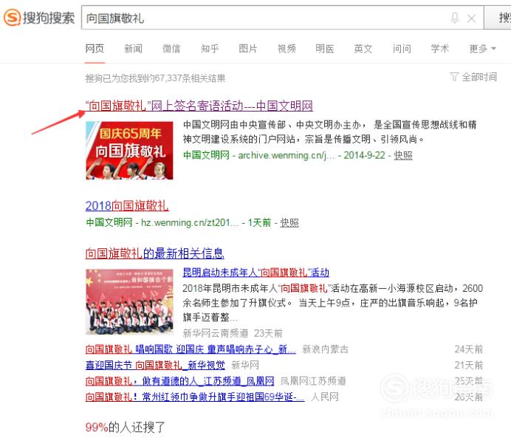Open 昆明启动未成年人"向国旗敬礼"活动 link
Viewport: 511px width, 438px height.
click(x=255, y=273)
